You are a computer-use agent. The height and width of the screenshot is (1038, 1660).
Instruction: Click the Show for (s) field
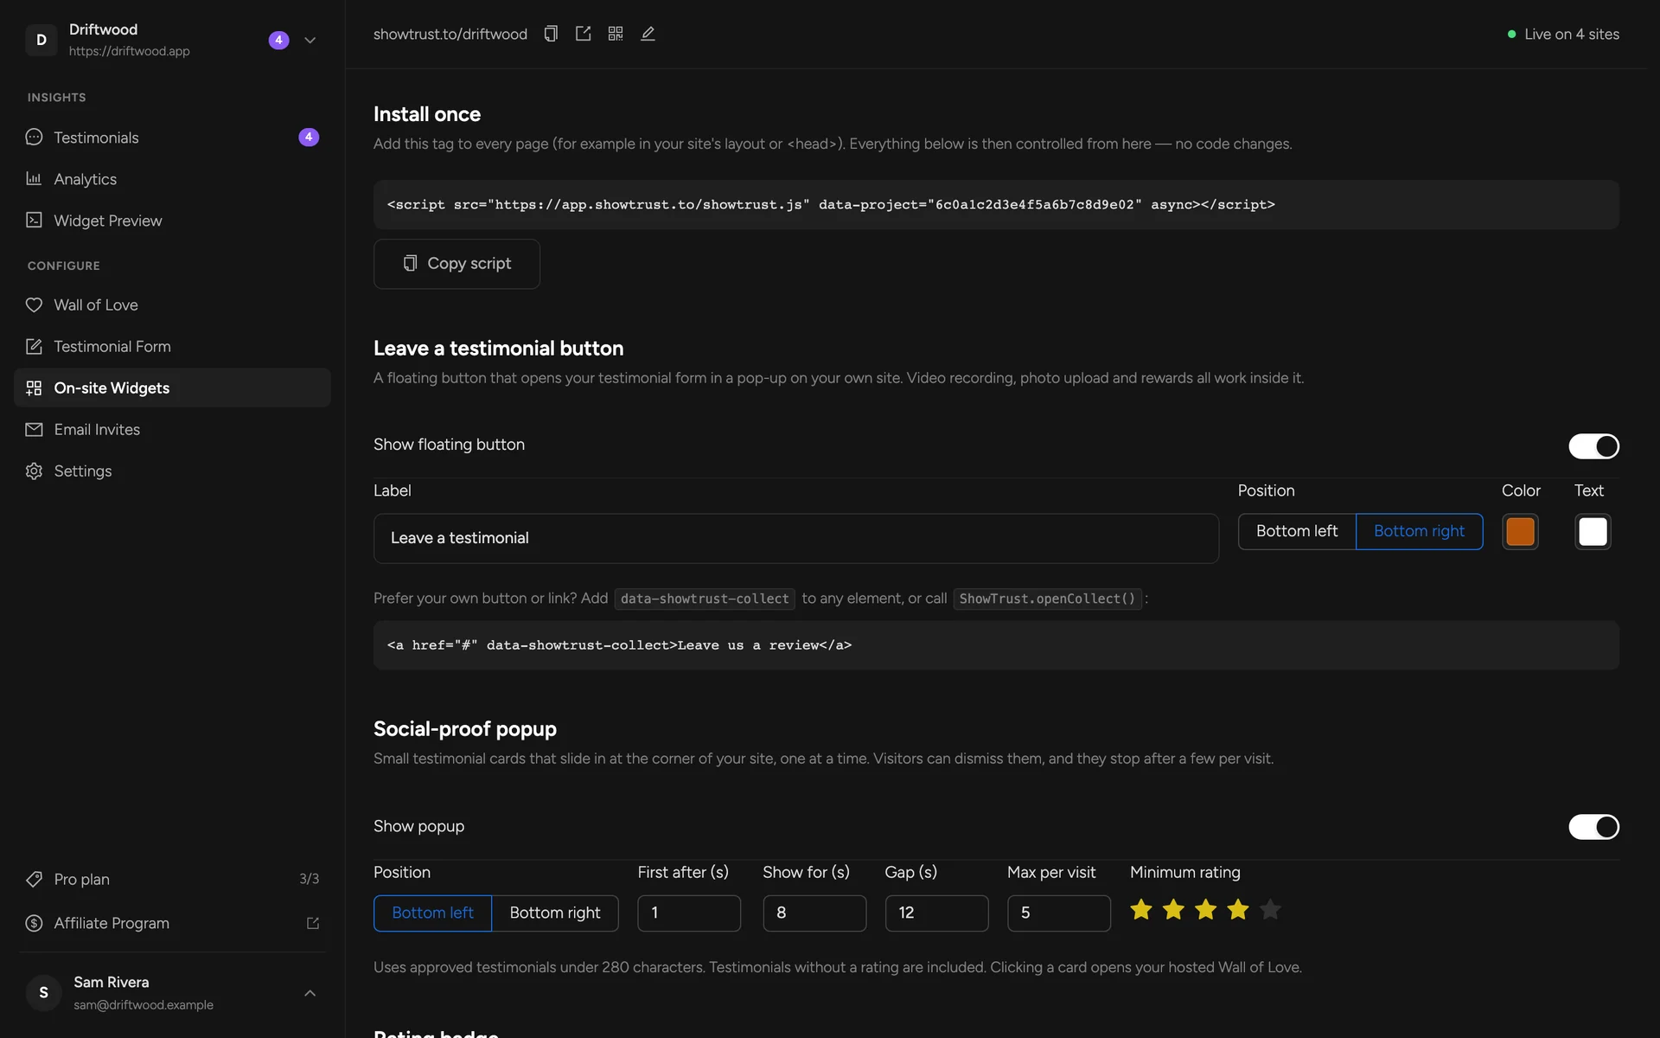(814, 913)
